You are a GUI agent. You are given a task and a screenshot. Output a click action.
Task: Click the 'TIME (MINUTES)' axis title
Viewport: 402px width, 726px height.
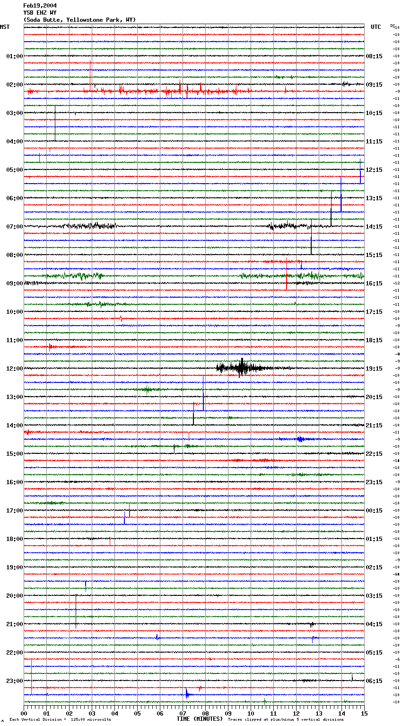click(x=200, y=719)
